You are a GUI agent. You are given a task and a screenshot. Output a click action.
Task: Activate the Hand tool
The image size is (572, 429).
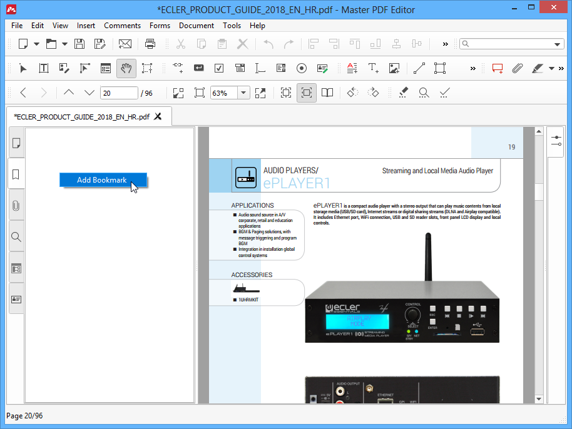coord(126,69)
